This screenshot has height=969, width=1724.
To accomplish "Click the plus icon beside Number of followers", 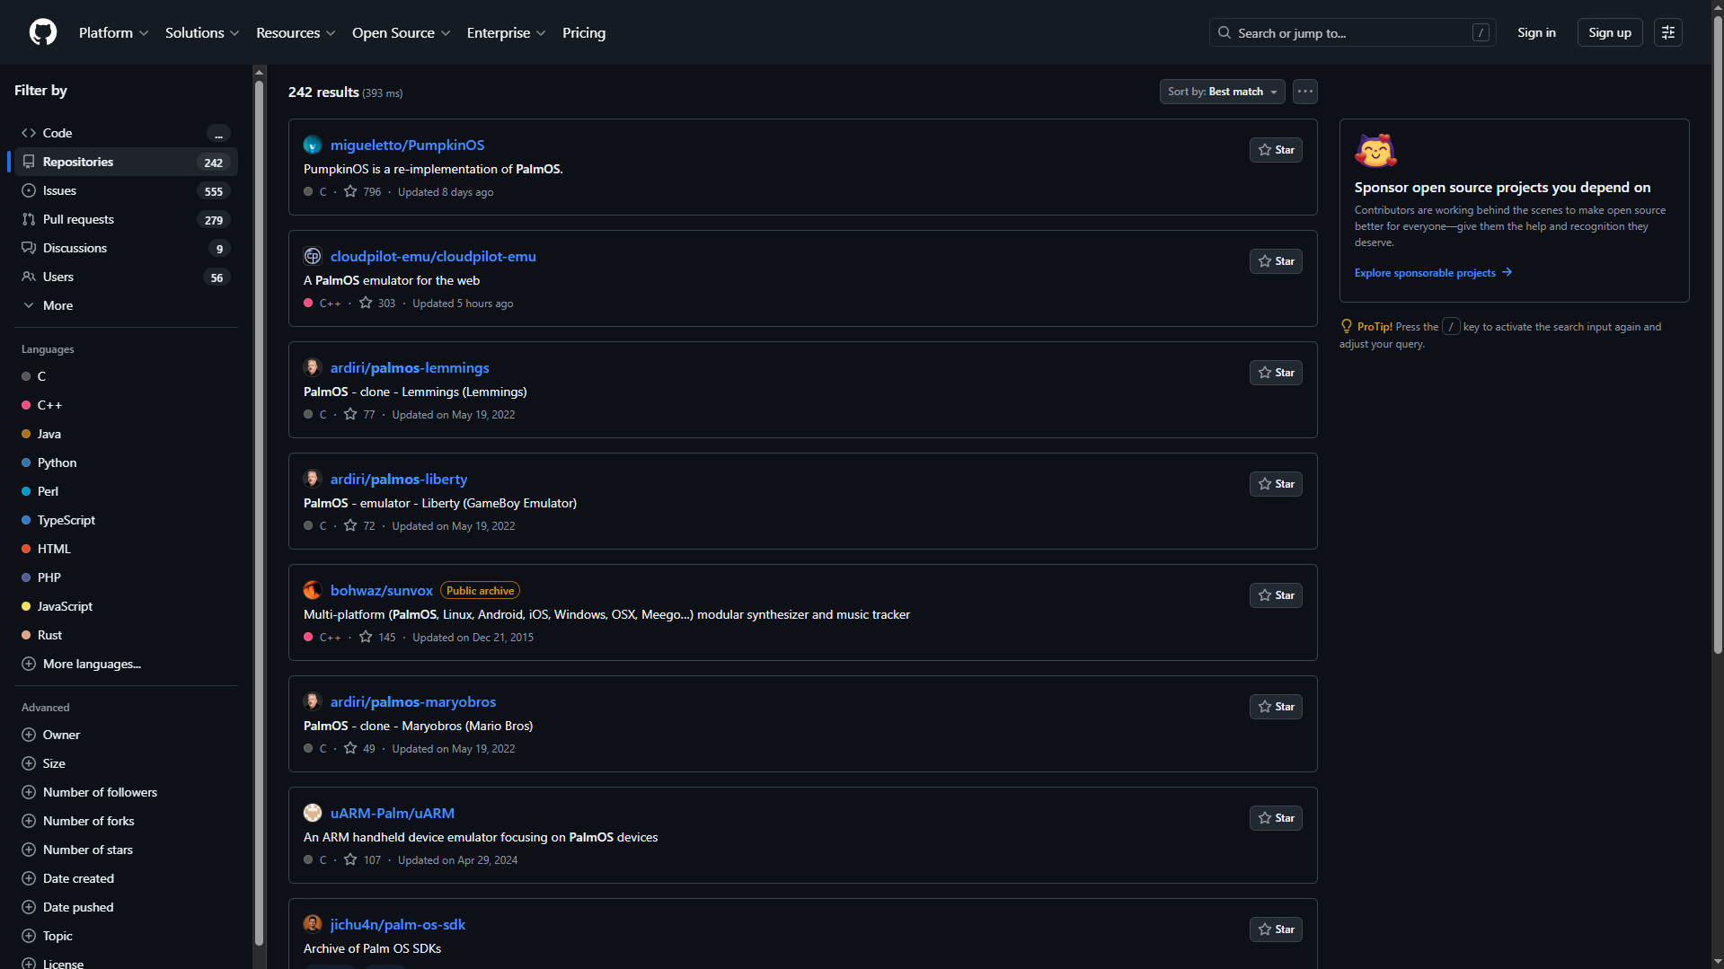I will (29, 792).
